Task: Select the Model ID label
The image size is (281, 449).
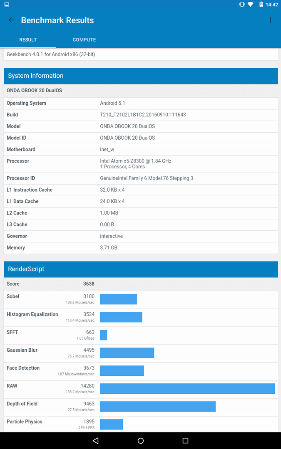Action: (16, 138)
